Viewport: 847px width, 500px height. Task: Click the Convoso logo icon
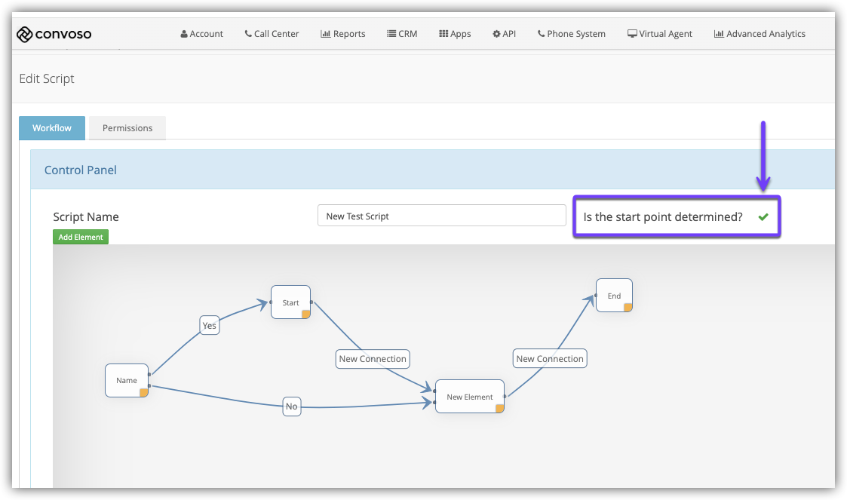pos(25,34)
